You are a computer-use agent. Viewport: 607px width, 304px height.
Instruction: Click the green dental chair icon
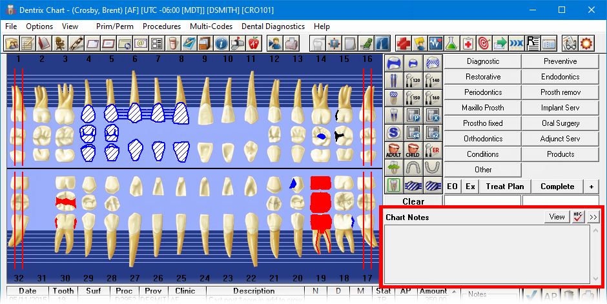366,43
